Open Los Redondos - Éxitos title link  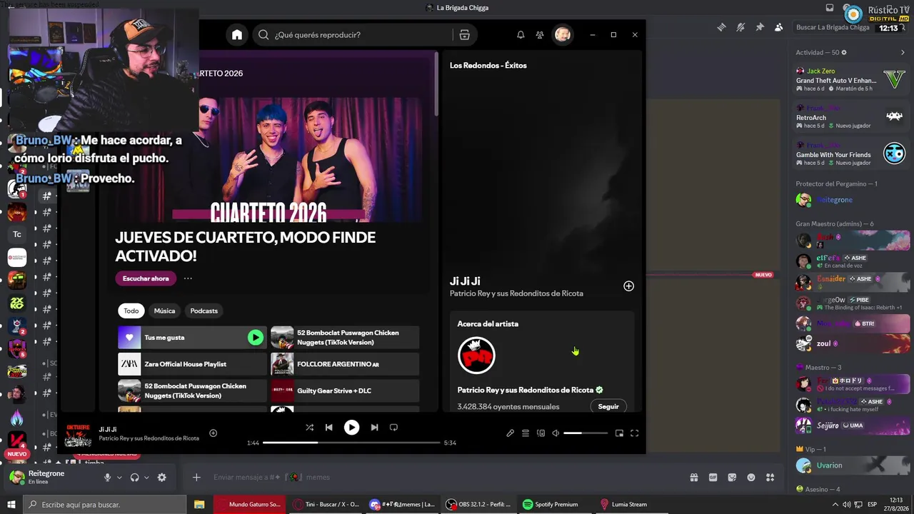(x=488, y=66)
